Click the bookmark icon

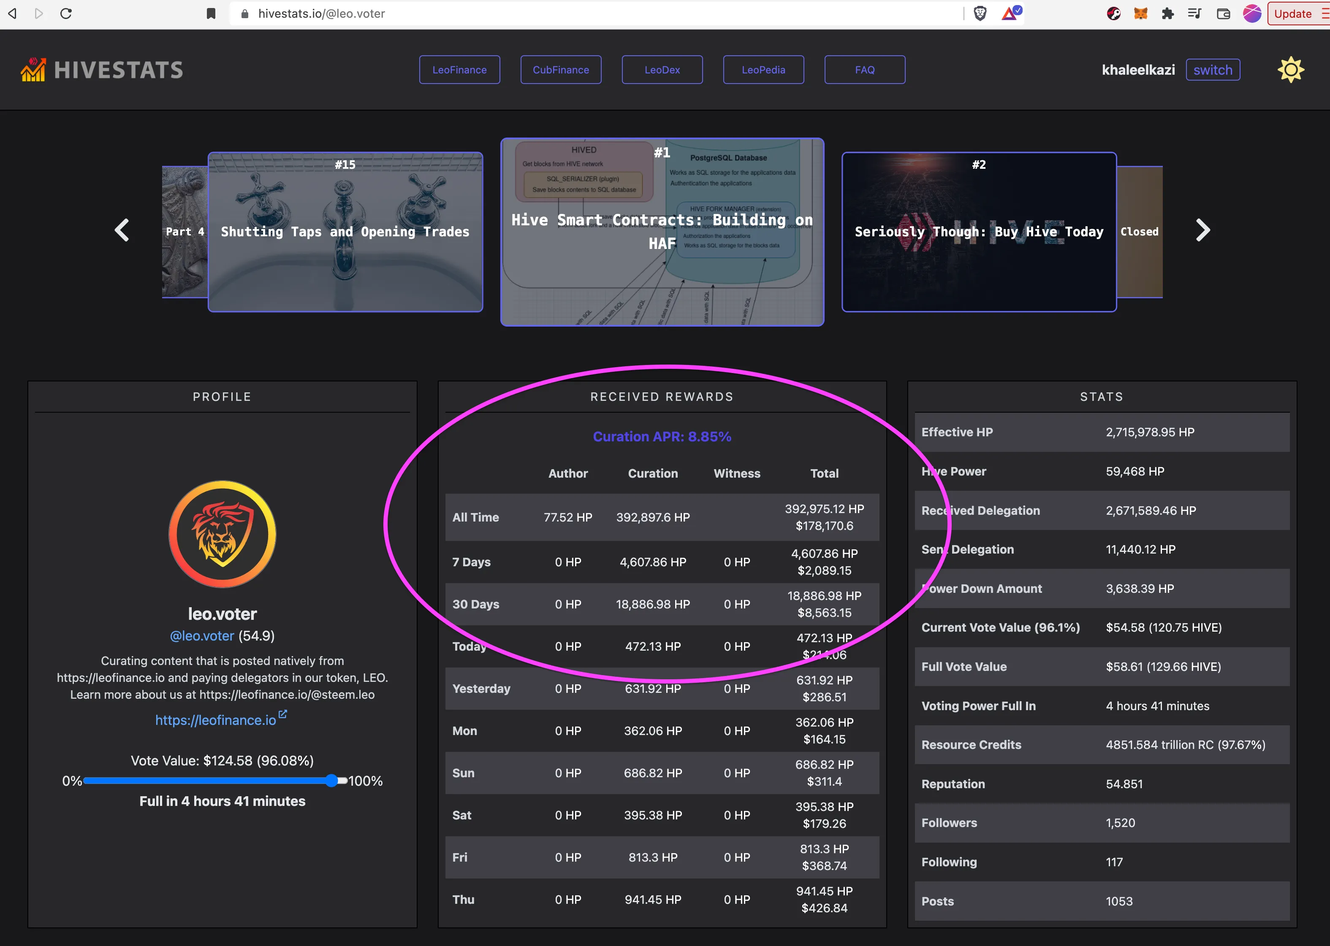pyautogui.click(x=211, y=14)
